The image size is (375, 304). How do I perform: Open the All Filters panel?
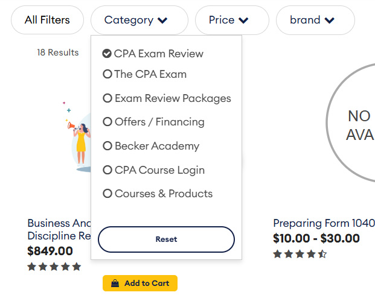(x=47, y=21)
